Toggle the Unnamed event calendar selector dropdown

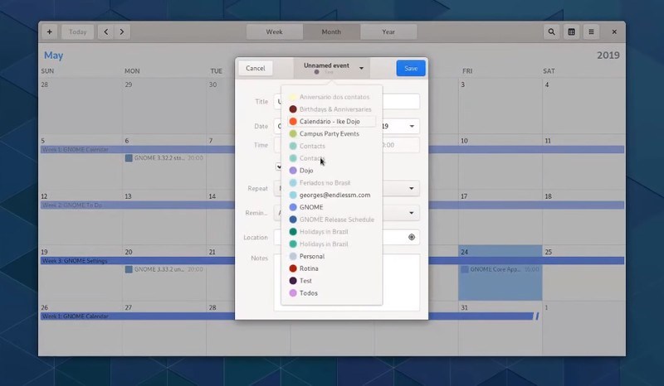click(332, 68)
